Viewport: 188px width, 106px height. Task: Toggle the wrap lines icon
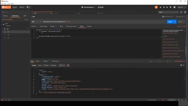(68, 65)
